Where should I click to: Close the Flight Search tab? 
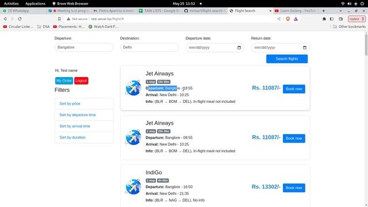(x=270, y=11)
